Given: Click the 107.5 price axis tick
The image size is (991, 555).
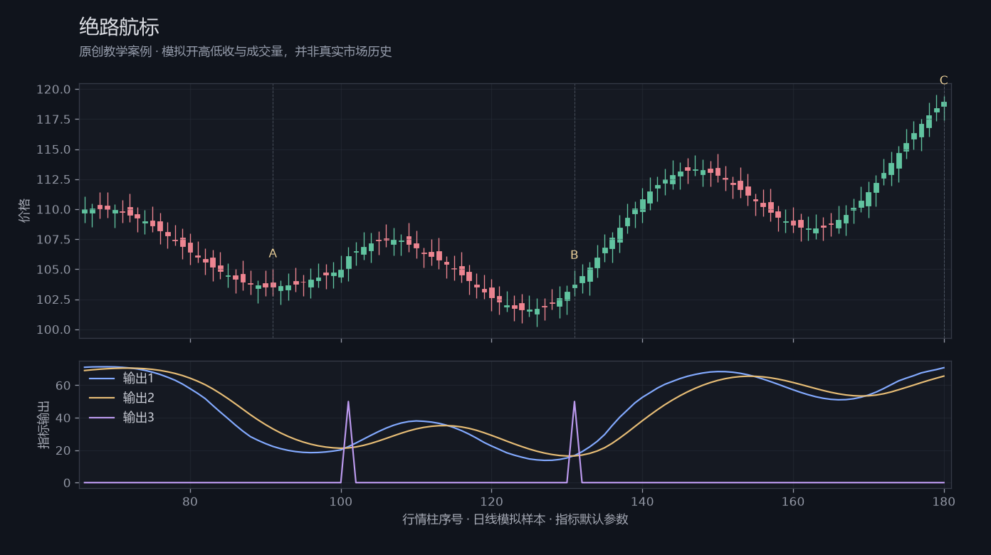Looking at the screenshot, I should (x=53, y=240).
